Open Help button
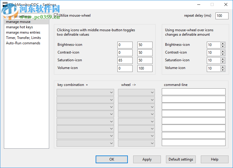Viewport: 233px width, 168px height. point(215,159)
